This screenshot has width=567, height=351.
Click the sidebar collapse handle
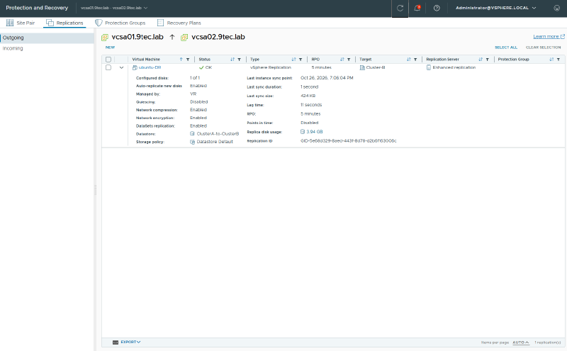(96, 190)
